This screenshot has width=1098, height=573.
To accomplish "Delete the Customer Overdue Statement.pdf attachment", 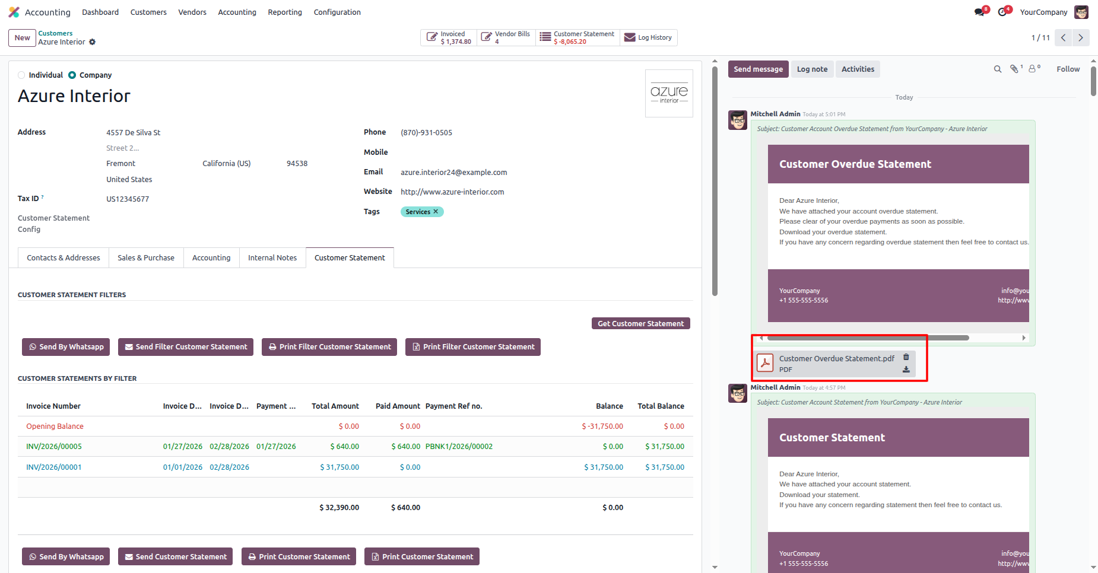I will click(x=906, y=357).
